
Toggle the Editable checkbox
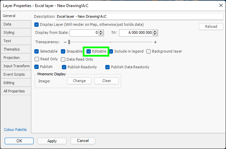click(x=89, y=52)
